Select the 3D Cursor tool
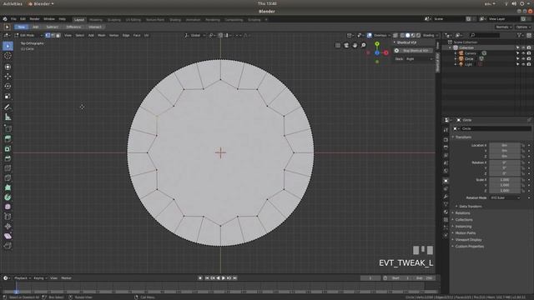The image size is (534, 300). coord(8,56)
